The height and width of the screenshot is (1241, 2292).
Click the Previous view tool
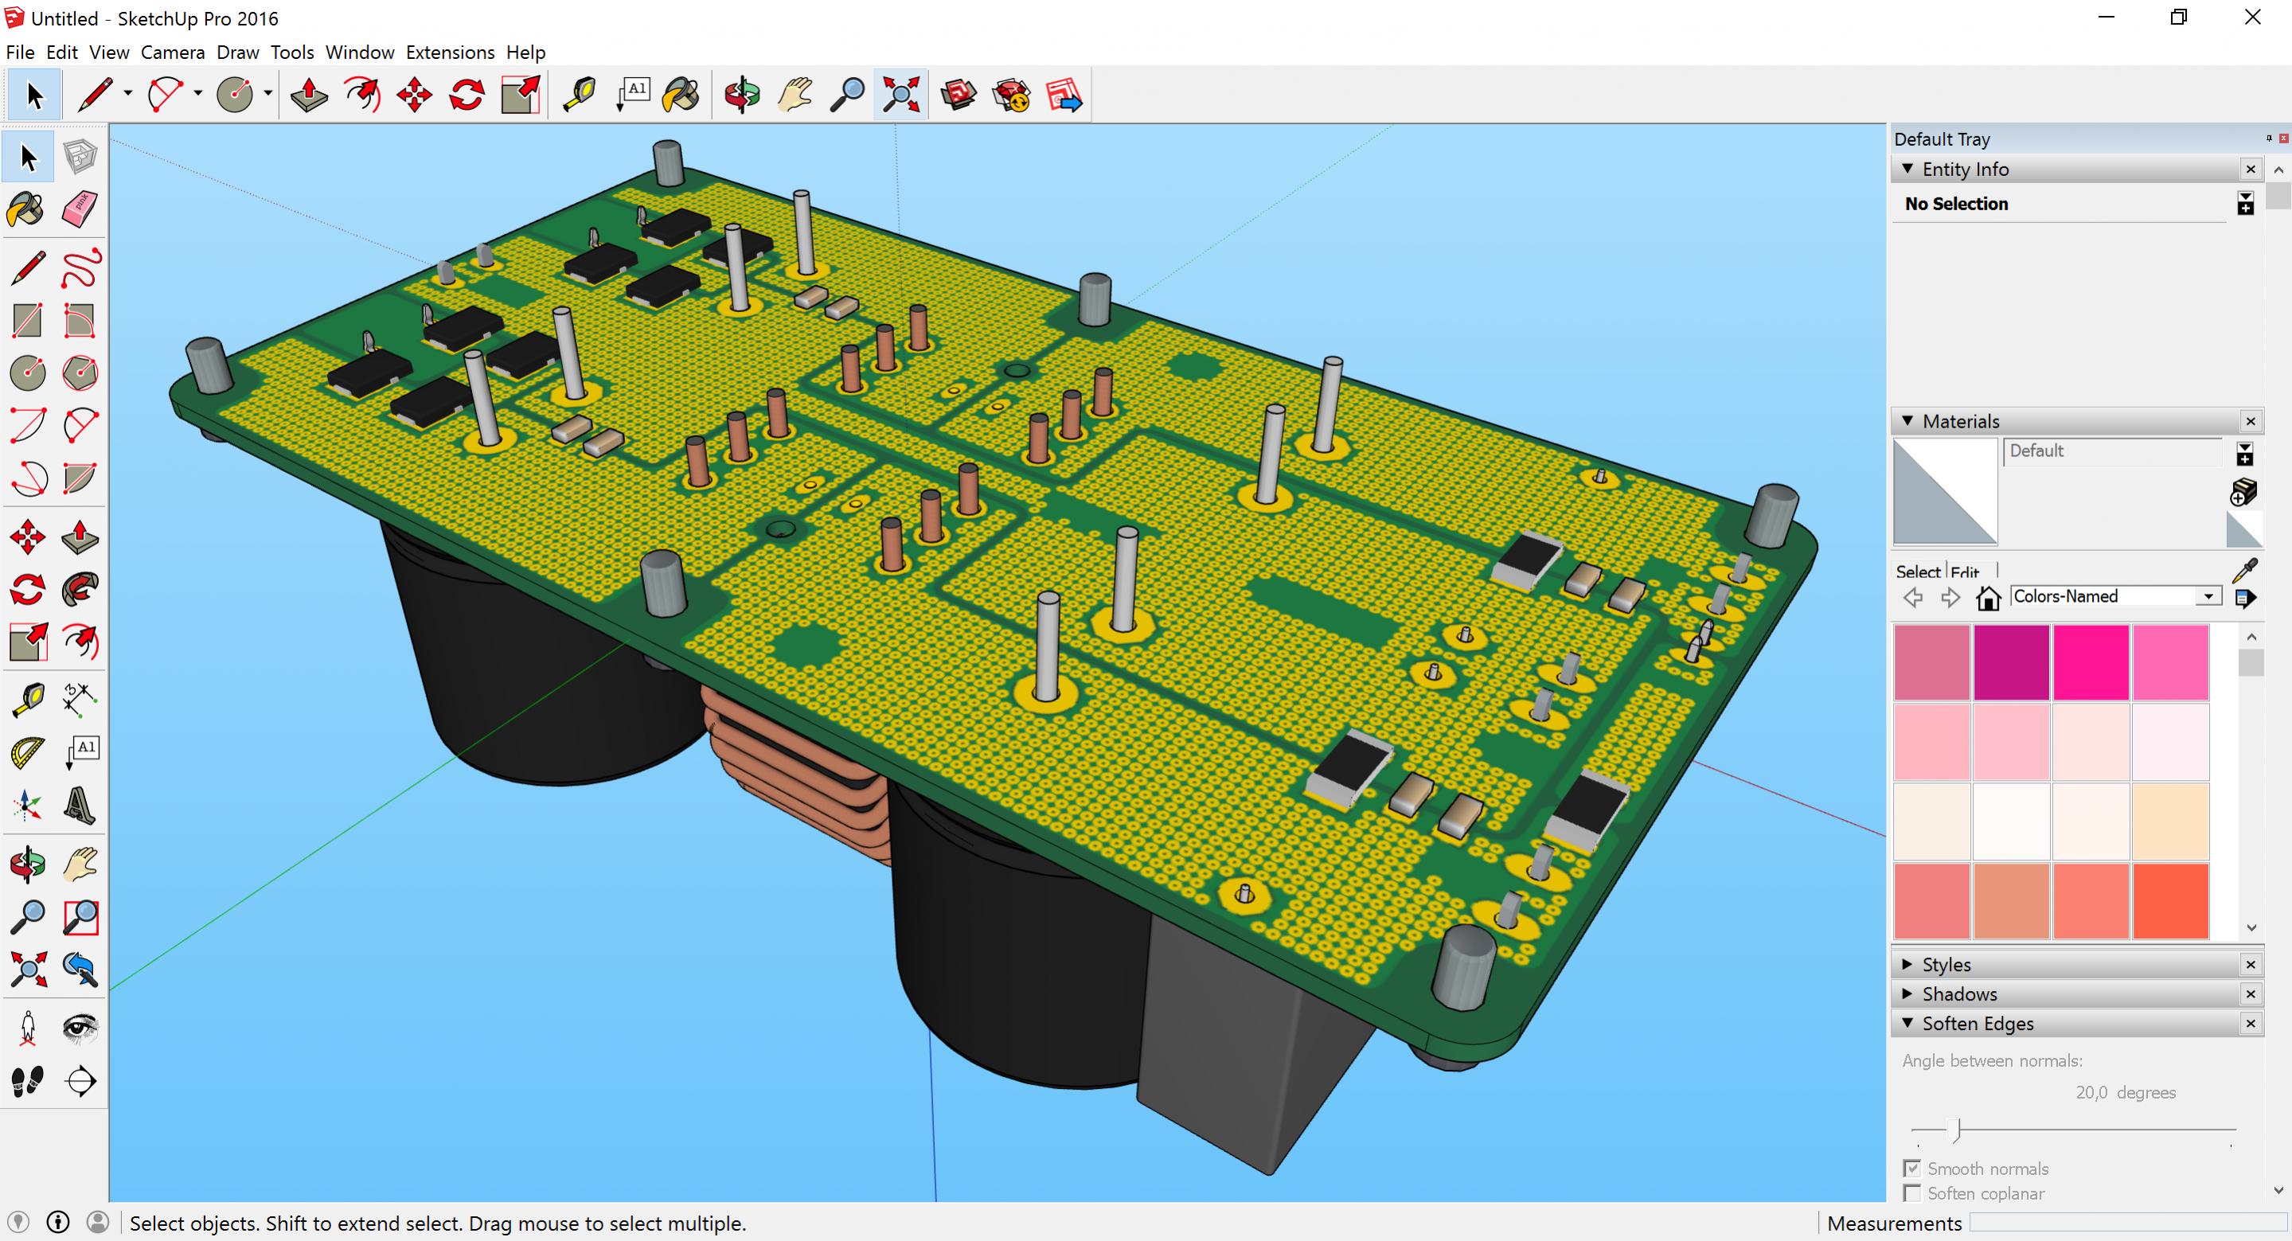[x=80, y=970]
